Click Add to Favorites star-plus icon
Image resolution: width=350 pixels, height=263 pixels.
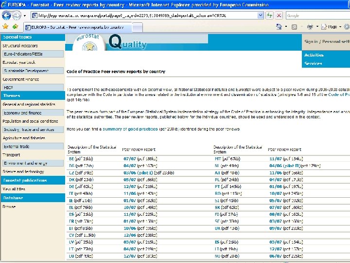pos(16,26)
